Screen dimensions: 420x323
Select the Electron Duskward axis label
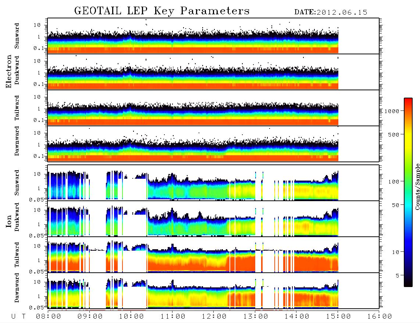tap(17, 70)
